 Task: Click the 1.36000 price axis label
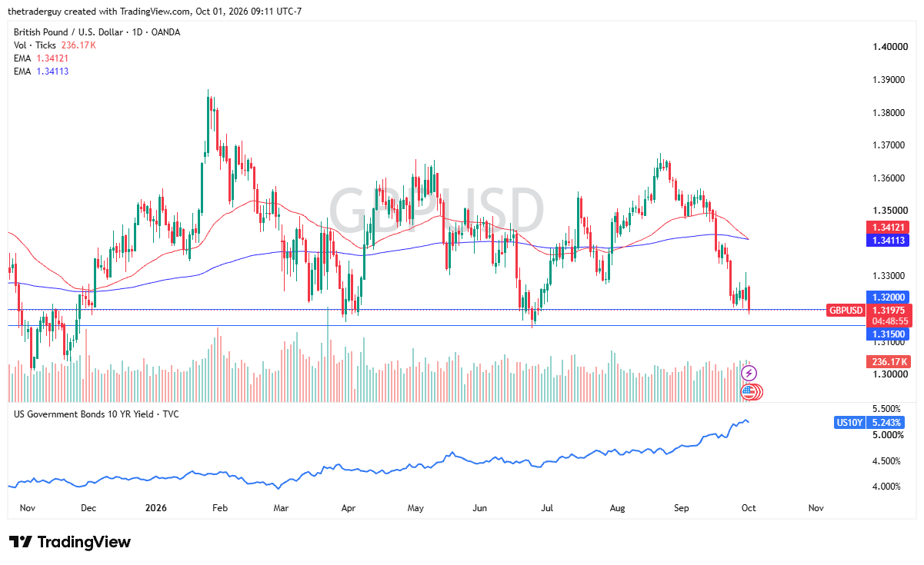click(x=889, y=178)
